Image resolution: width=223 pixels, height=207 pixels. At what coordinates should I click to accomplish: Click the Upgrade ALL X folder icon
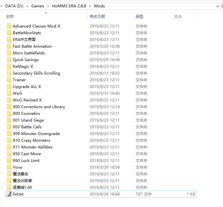[9, 87]
